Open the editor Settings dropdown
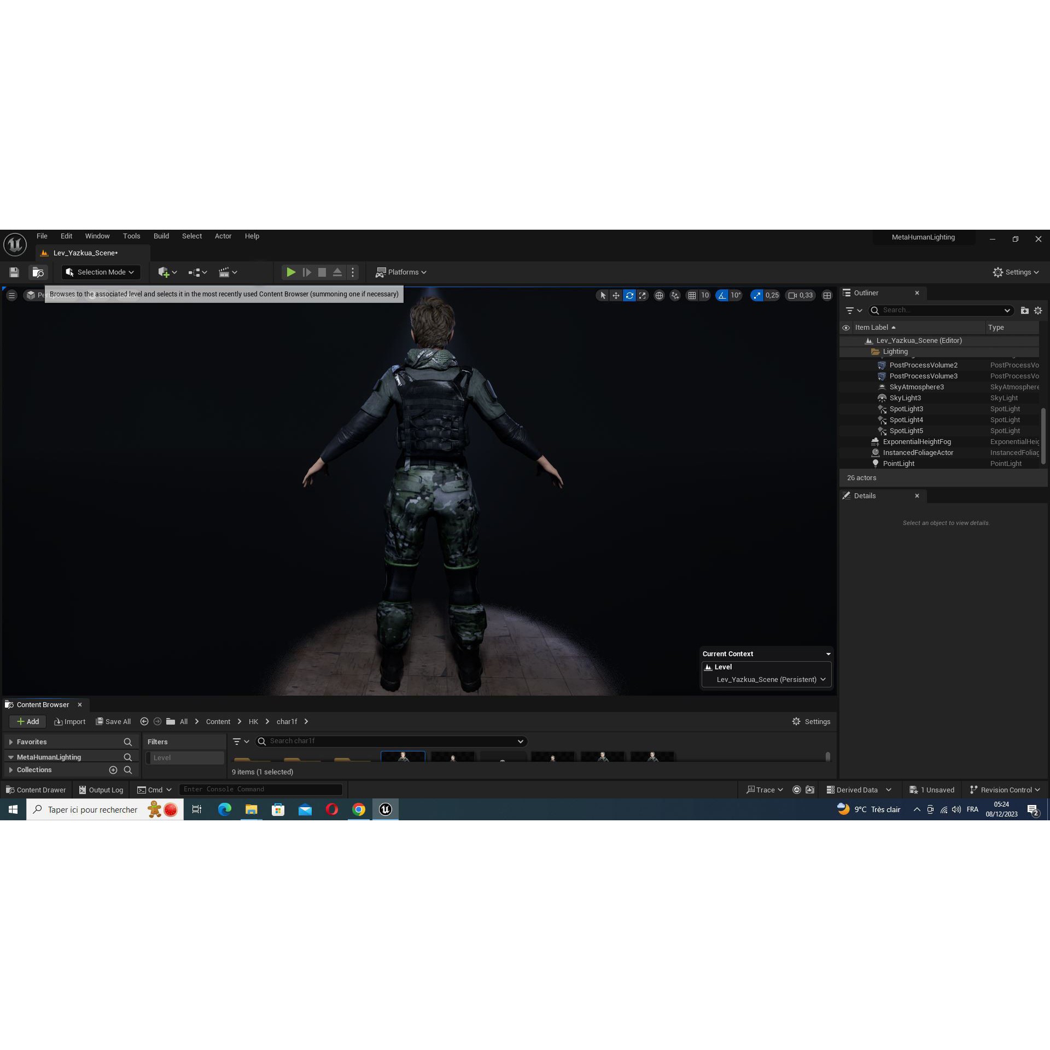This screenshot has width=1050, height=1050. pos(1016,272)
